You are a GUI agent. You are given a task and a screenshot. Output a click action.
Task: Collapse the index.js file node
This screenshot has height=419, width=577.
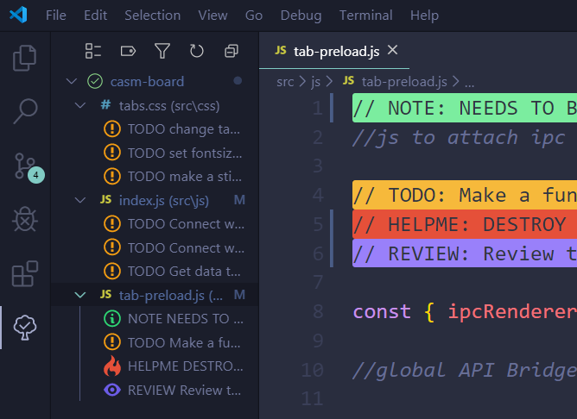[x=80, y=200]
